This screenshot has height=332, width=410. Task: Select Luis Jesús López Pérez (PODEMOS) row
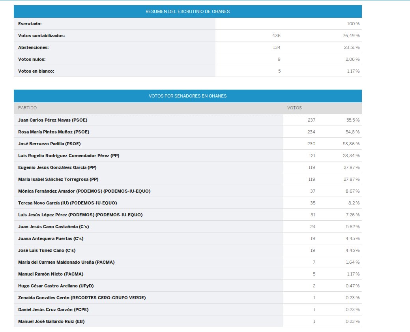click(x=188, y=215)
